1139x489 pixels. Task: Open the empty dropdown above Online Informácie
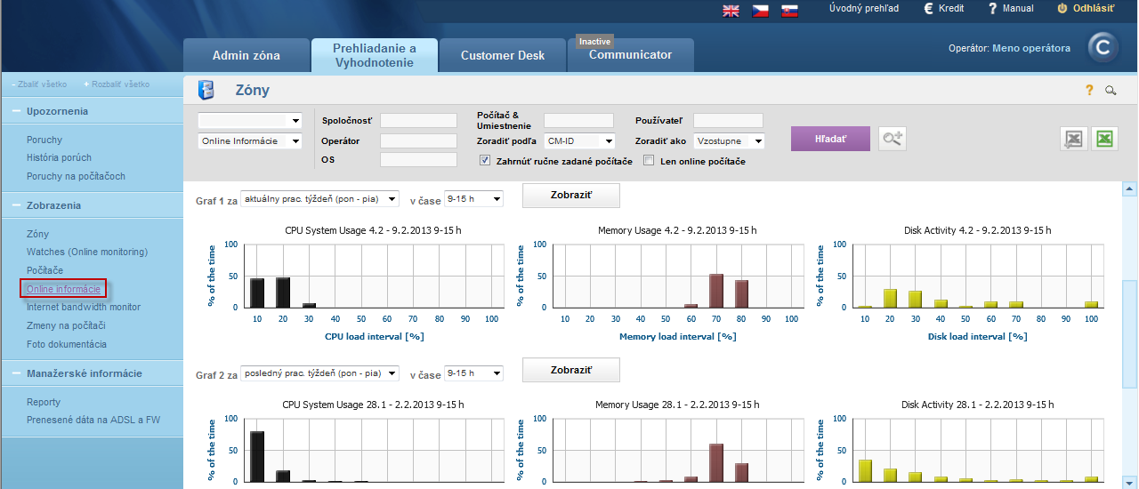coord(250,120)
